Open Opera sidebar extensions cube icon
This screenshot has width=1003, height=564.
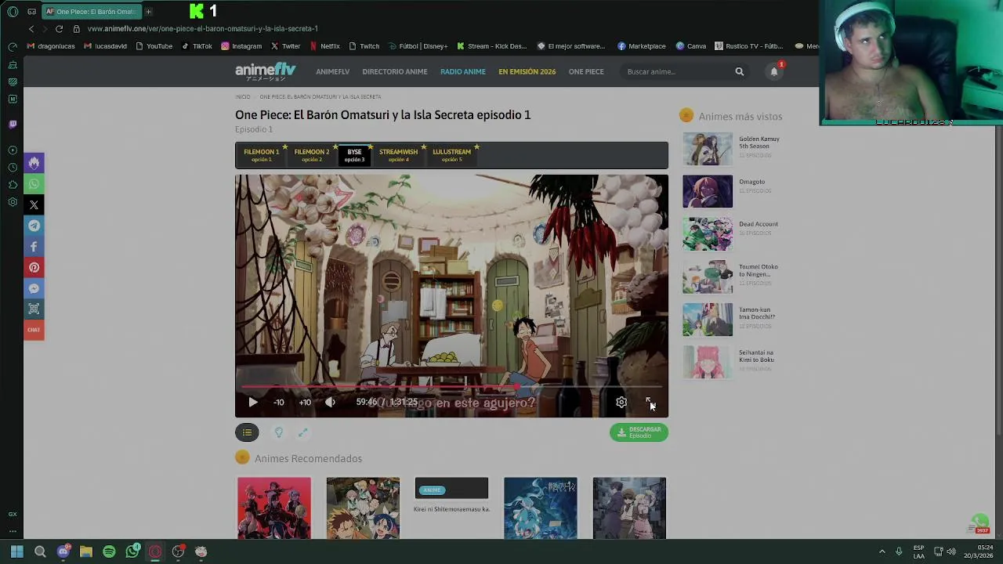pos(13,185)
